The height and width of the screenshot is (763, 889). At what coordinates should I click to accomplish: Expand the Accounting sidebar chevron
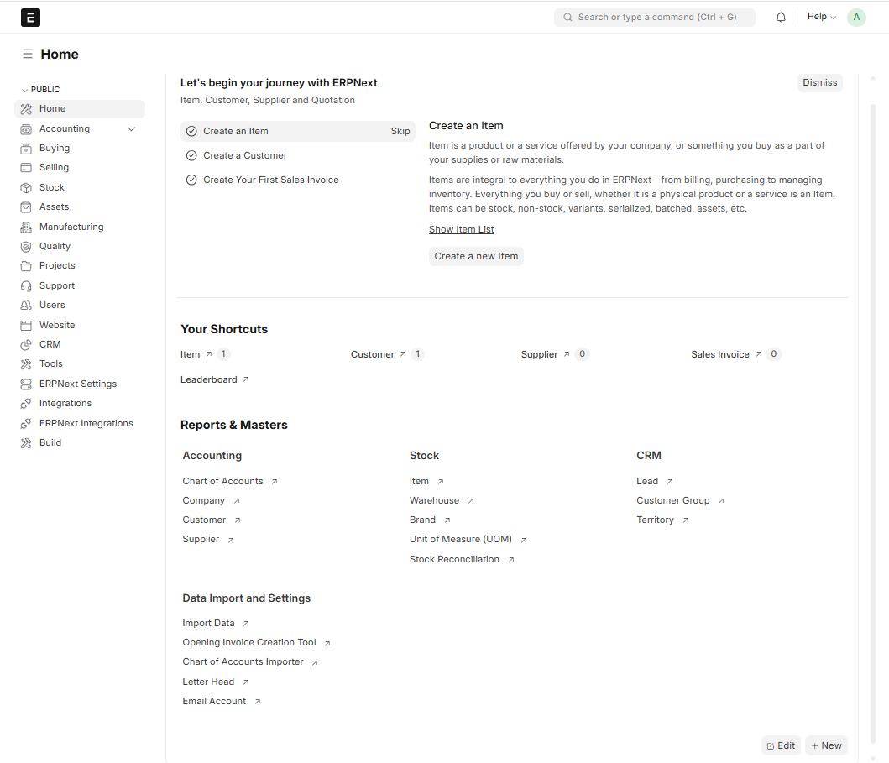[x=132, y=129]
